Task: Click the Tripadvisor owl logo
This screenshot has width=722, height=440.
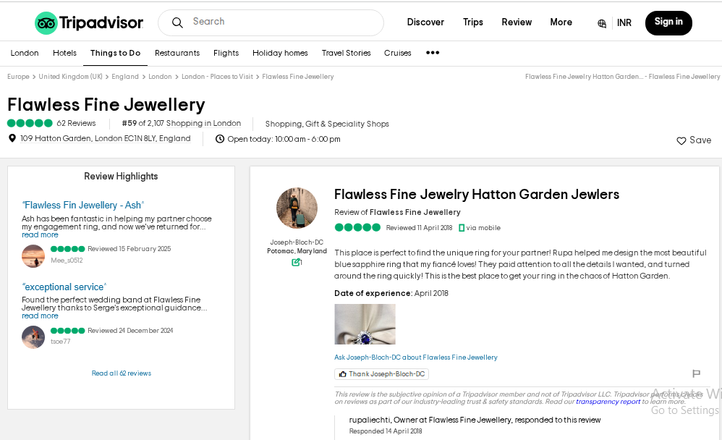Action: click(46, 23)
